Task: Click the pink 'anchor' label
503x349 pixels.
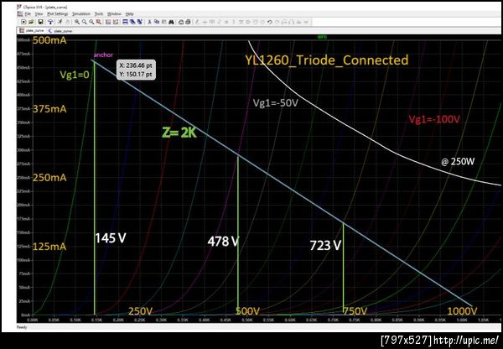Action: click(103, 55)
